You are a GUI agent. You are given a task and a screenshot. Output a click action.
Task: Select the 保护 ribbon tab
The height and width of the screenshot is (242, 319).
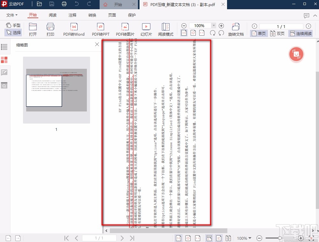[132, 15]
